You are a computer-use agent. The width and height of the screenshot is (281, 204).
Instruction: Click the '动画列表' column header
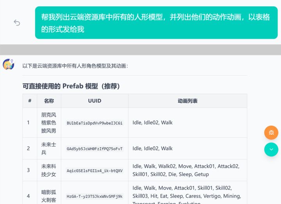pos(187,101)
